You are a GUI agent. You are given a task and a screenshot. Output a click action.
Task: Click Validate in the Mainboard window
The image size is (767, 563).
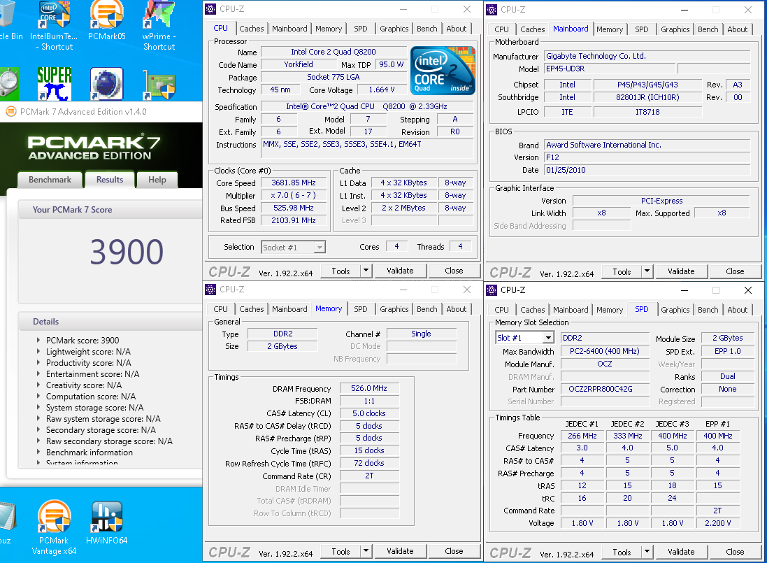[x=681, y=271]
